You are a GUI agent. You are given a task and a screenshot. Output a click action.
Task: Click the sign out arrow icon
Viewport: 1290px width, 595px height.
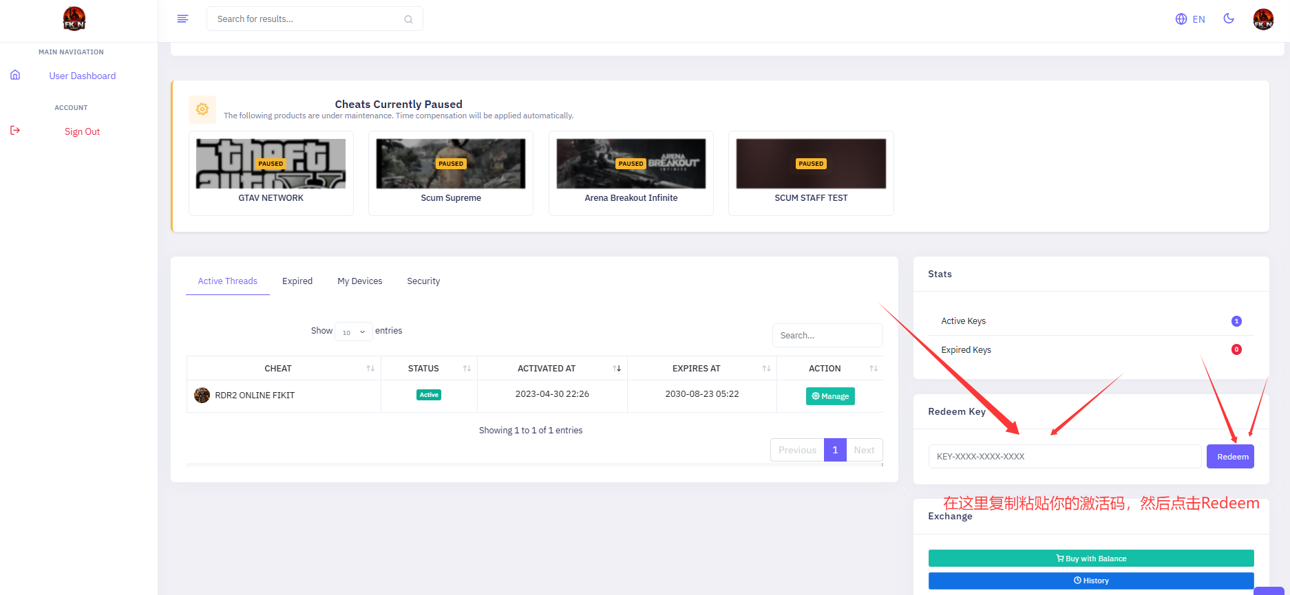[x=15, y=131]
